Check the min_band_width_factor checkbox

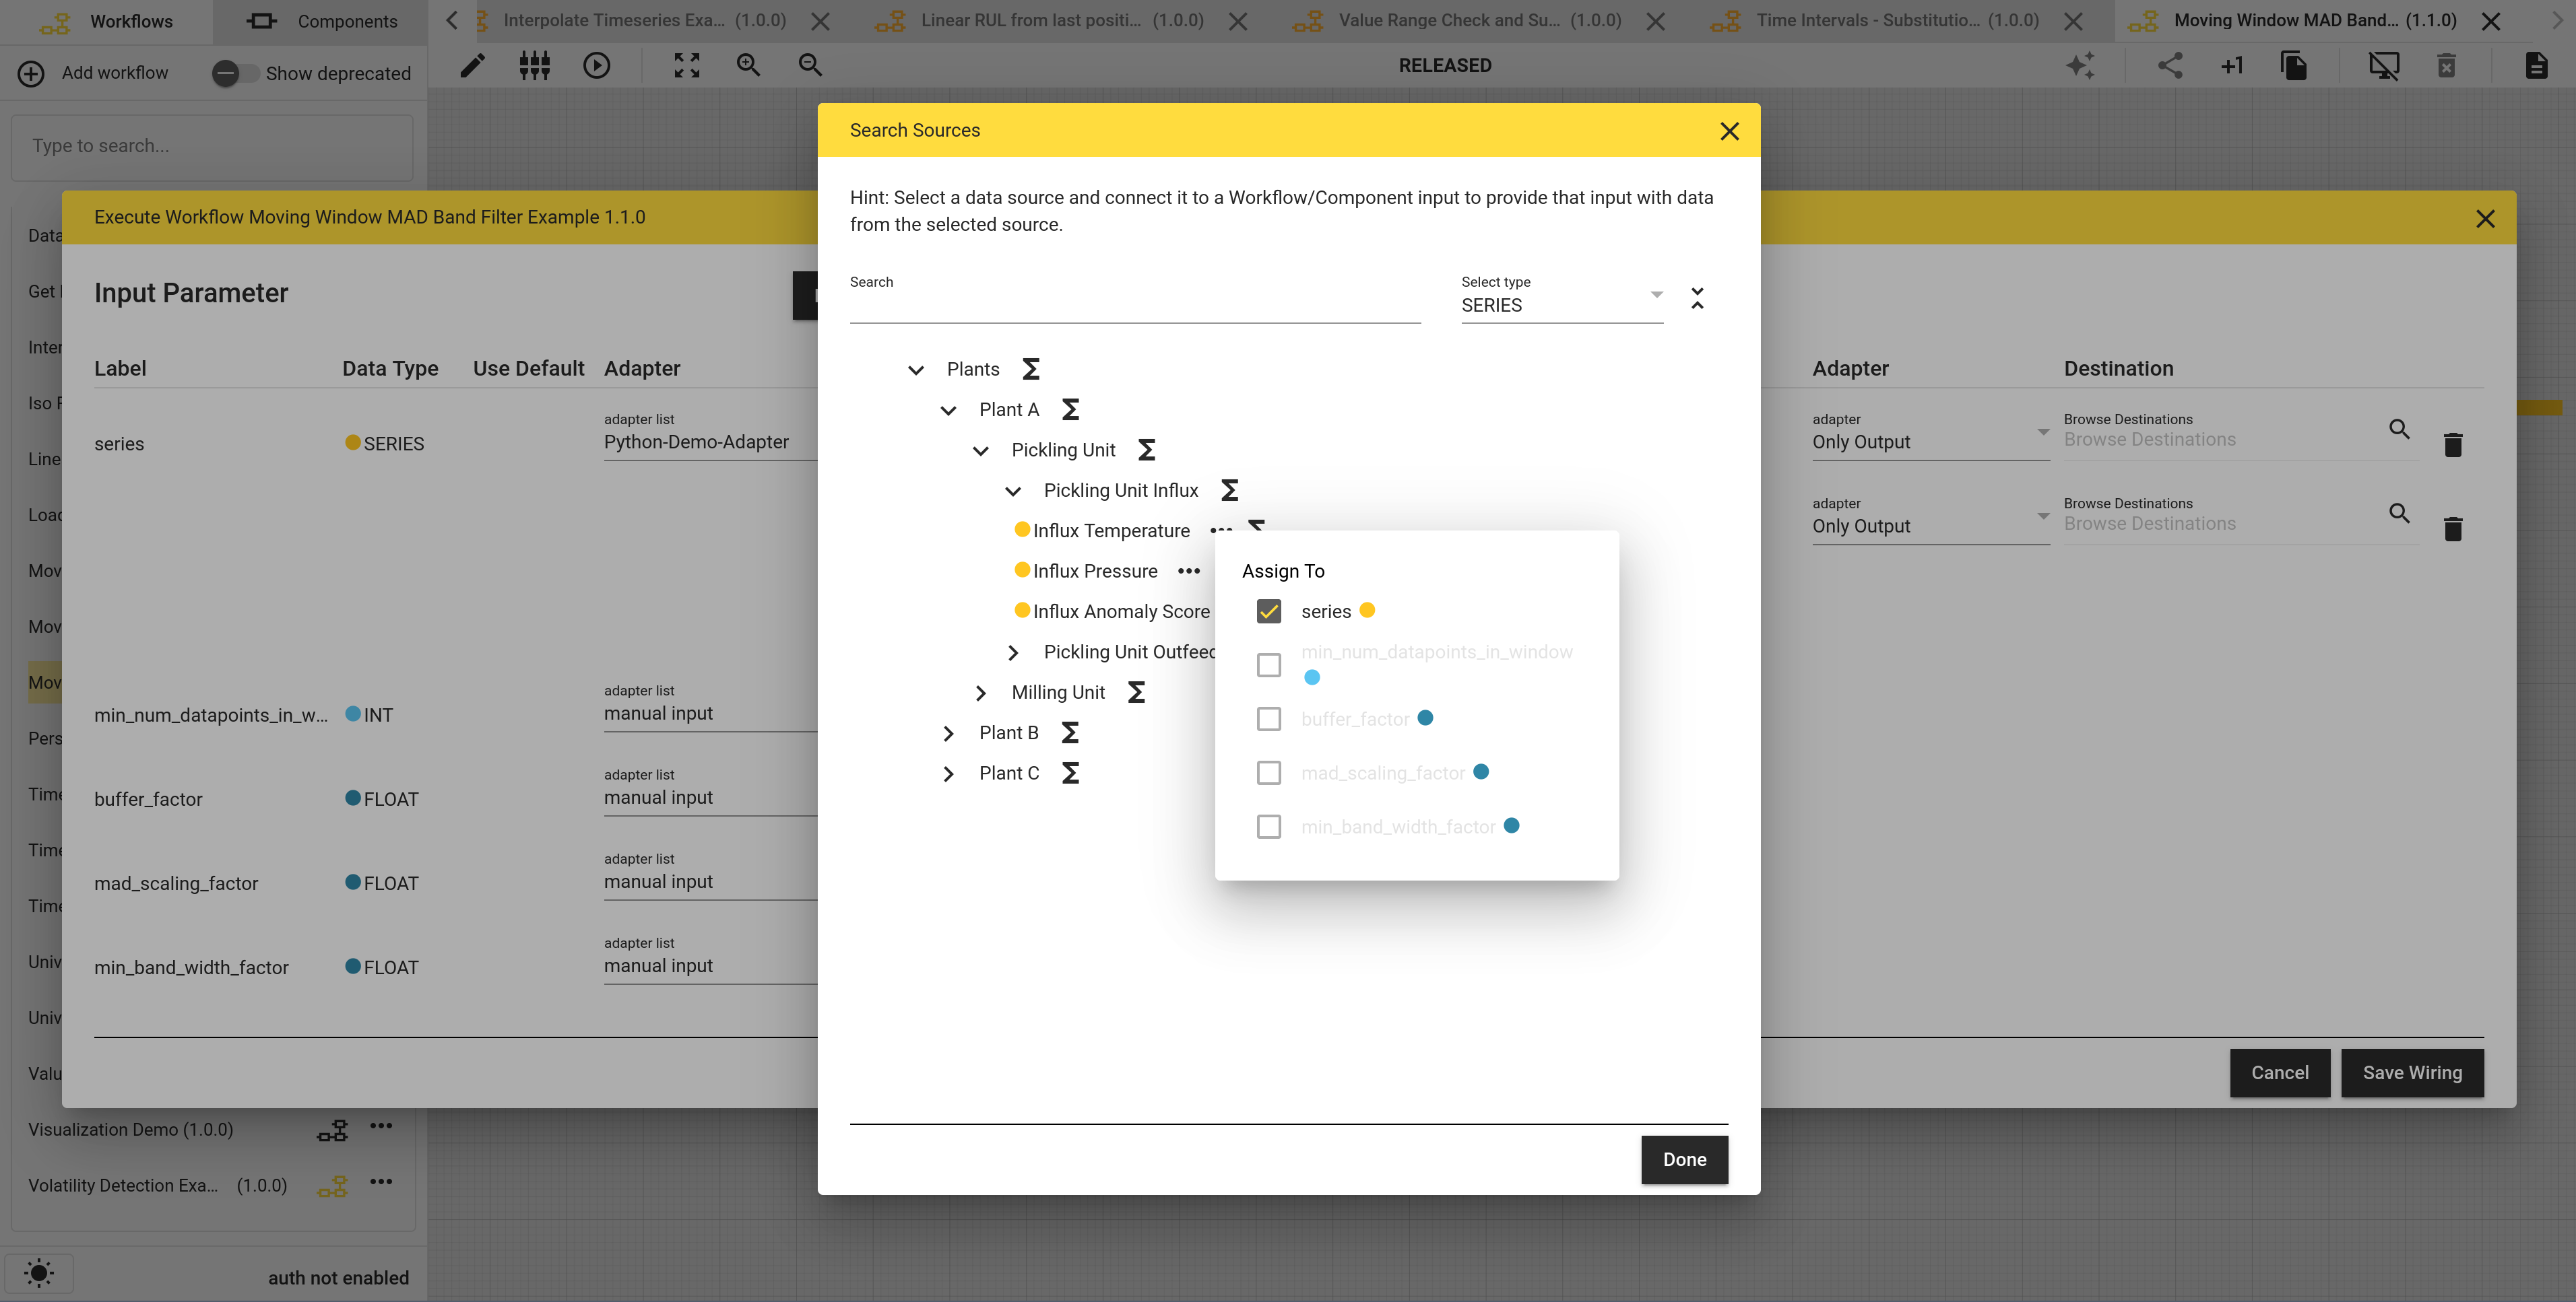1269,827
